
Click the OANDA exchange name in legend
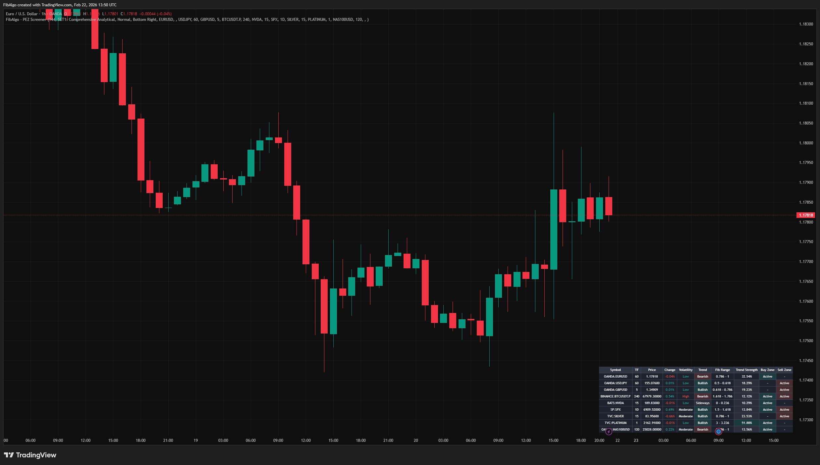56,14
